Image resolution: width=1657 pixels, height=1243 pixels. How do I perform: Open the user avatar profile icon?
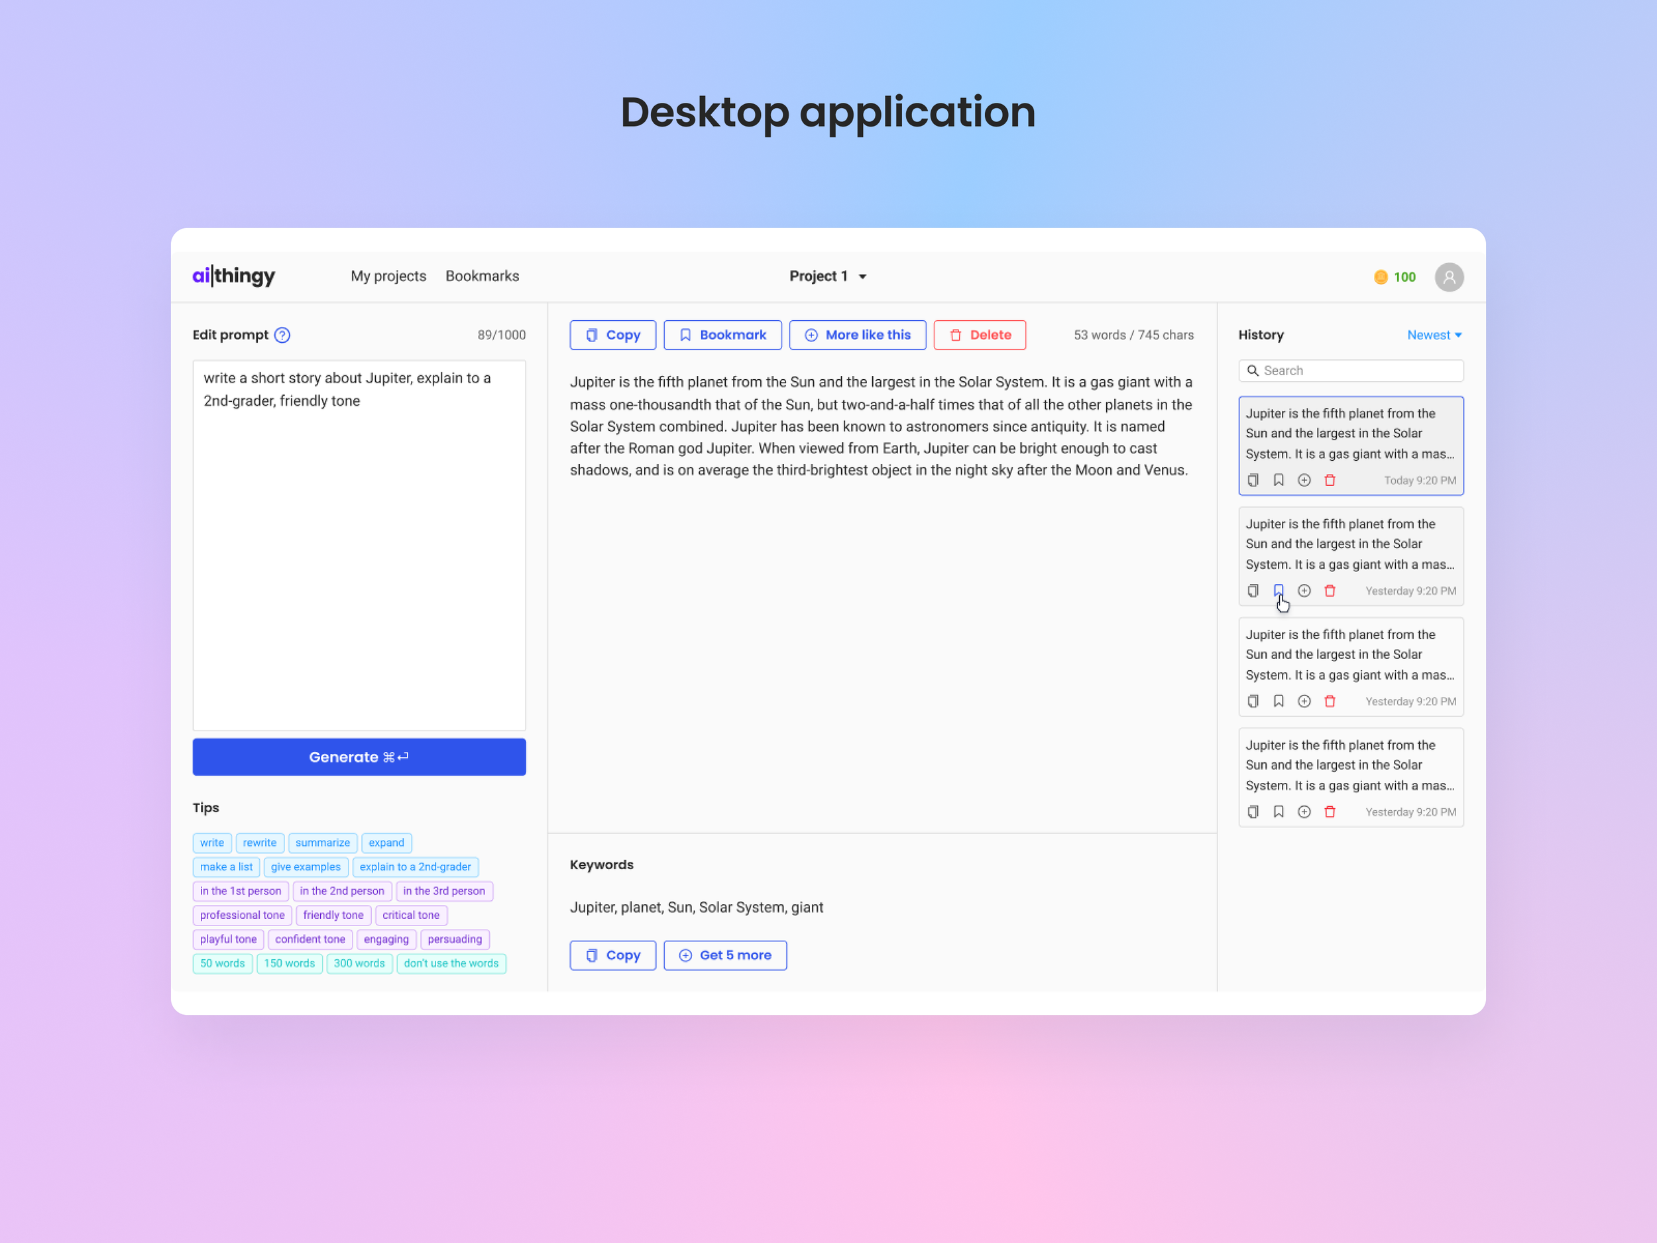1449,277
